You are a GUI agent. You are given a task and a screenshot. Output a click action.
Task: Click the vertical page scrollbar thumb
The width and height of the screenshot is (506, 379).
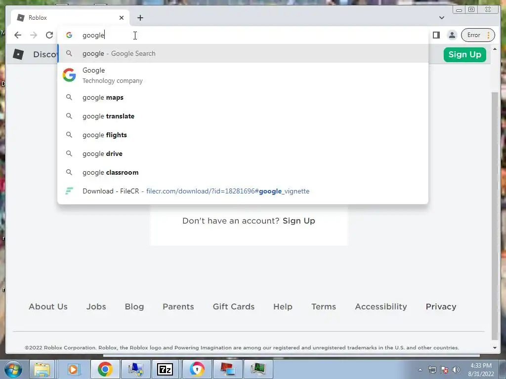[x=495, y=216]
